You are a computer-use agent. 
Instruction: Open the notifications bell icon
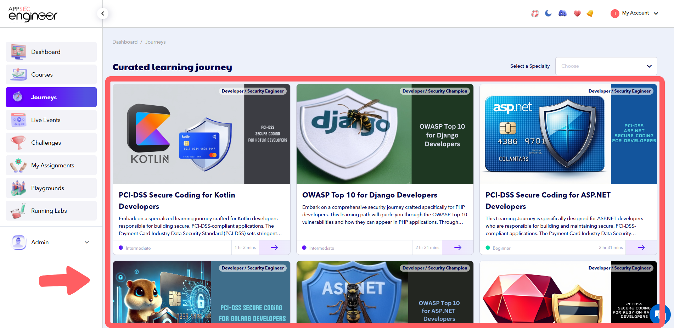point(590,13)
